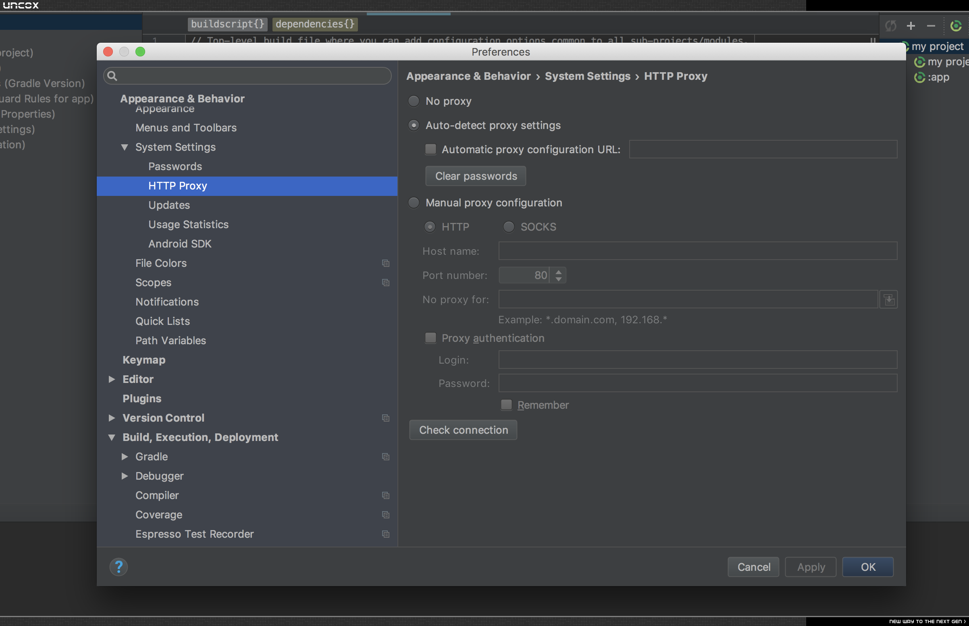Image resolution: width=969 pixels, height=626 pixels.
Task: Toggle the Remember password checkbox
Action: [506, 405]
